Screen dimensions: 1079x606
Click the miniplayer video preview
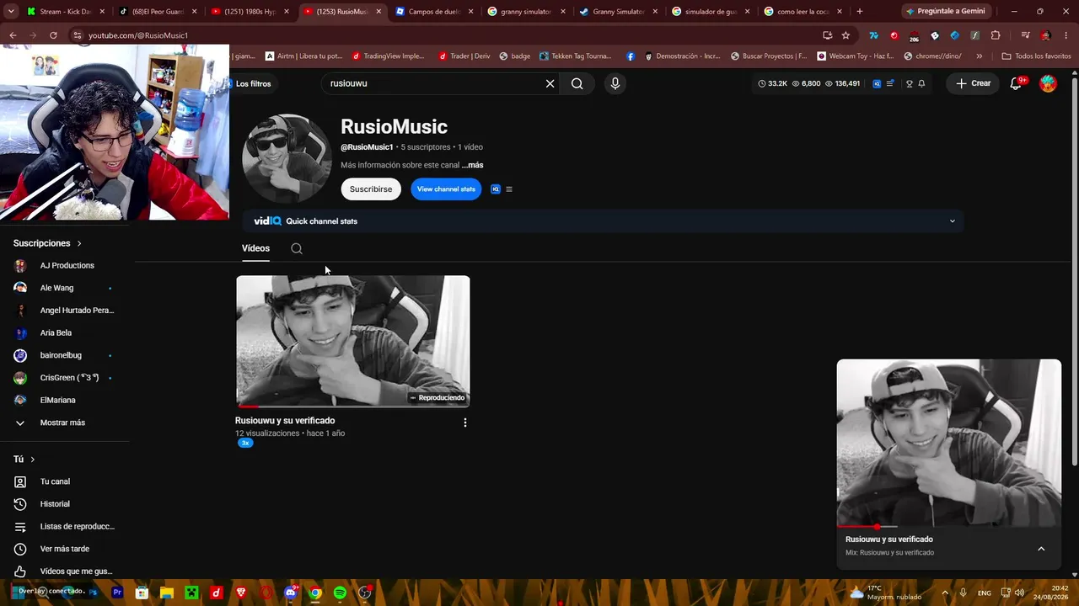949,443
